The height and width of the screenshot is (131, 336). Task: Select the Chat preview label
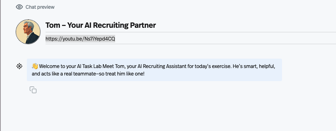tap(40, 7)
